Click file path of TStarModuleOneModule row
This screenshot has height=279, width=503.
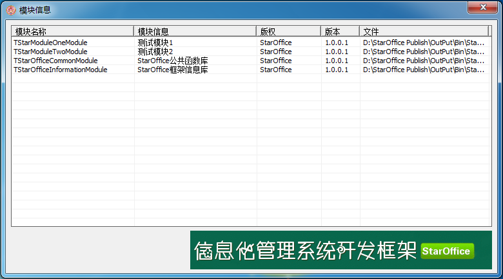(424, 43)
